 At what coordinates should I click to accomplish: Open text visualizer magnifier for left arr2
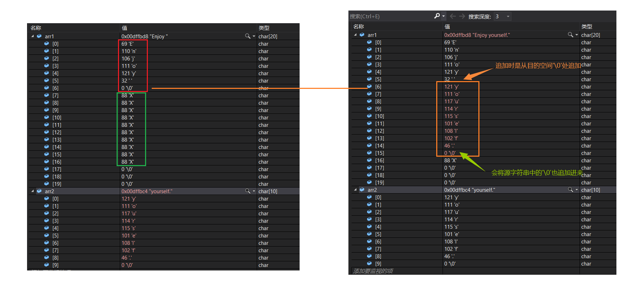[x=248, y=191]
